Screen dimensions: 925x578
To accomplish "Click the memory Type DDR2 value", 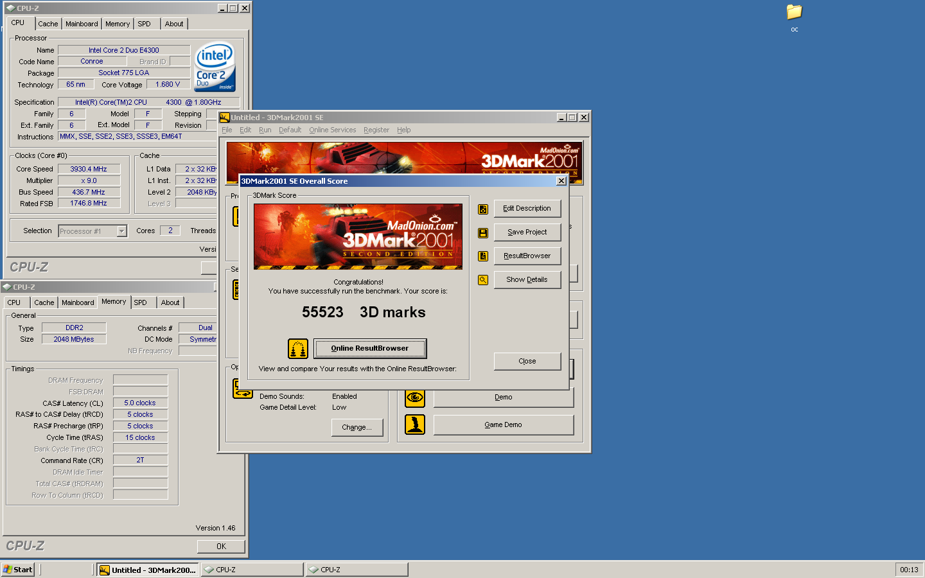I will [x=74, y=328].
